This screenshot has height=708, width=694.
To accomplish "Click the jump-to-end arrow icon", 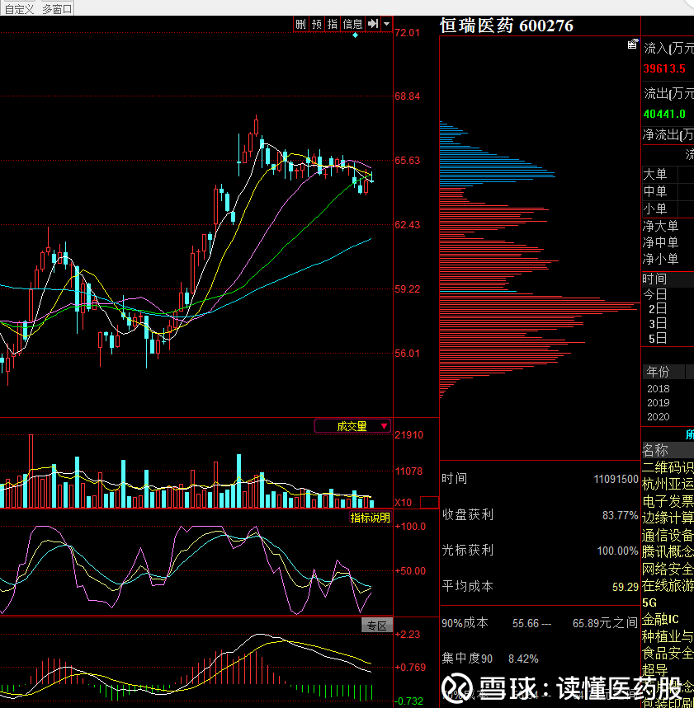I will (x=372, y=24).
